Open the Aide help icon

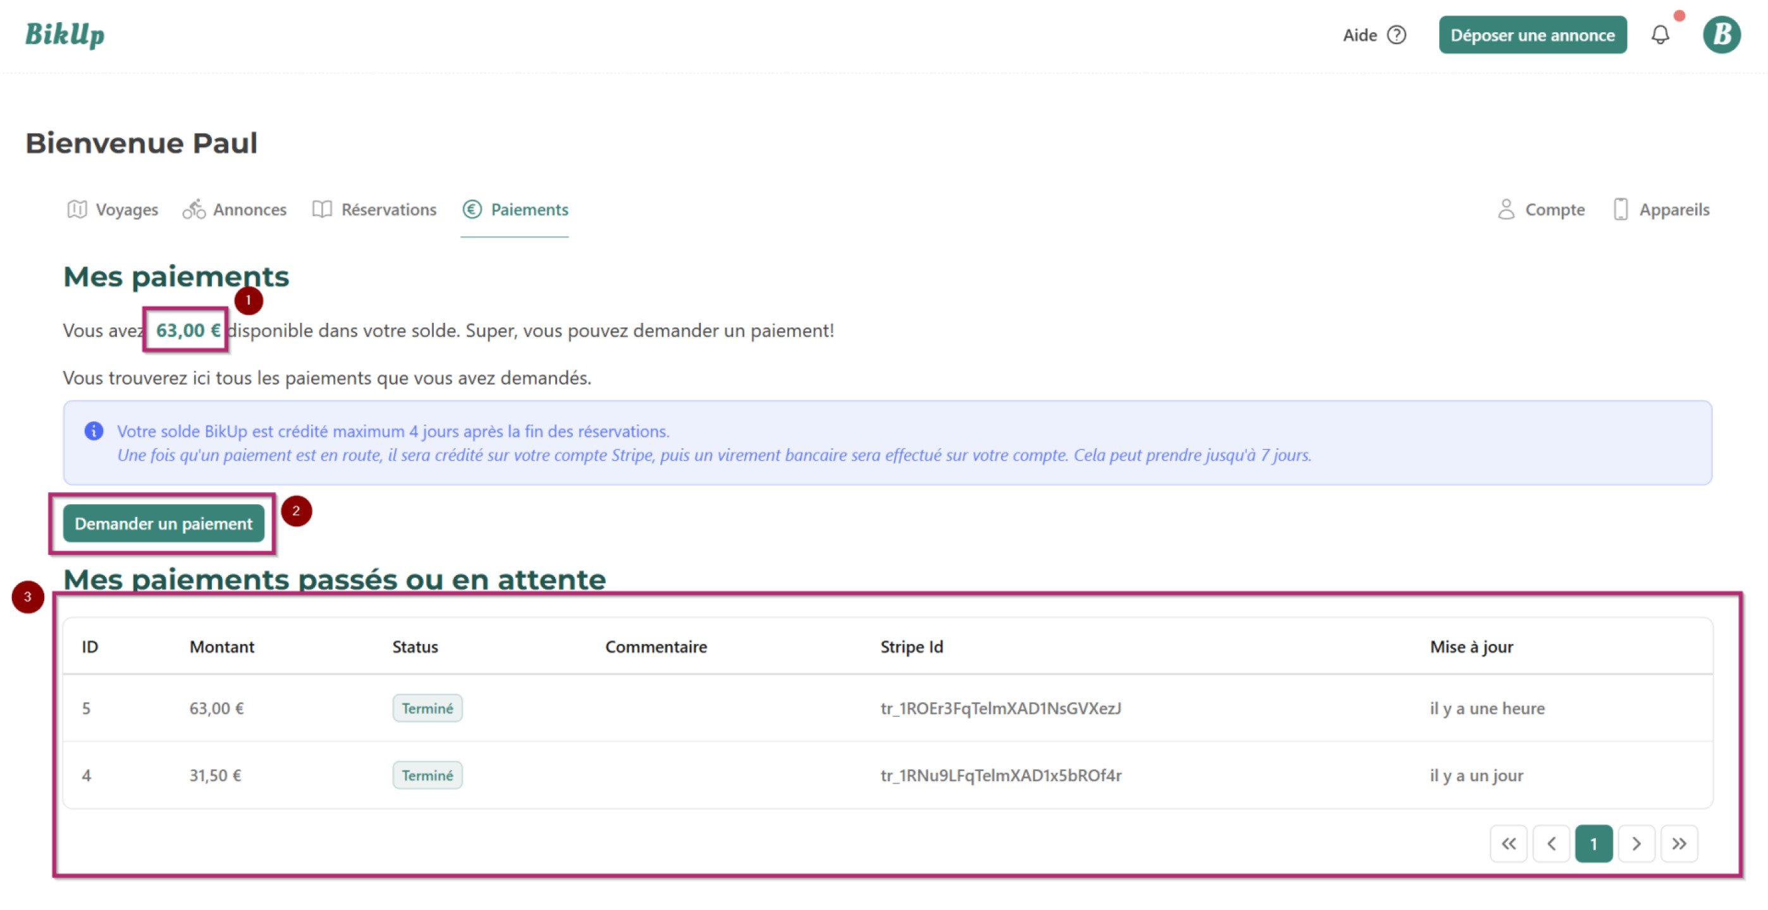[x=1396, y=35]
